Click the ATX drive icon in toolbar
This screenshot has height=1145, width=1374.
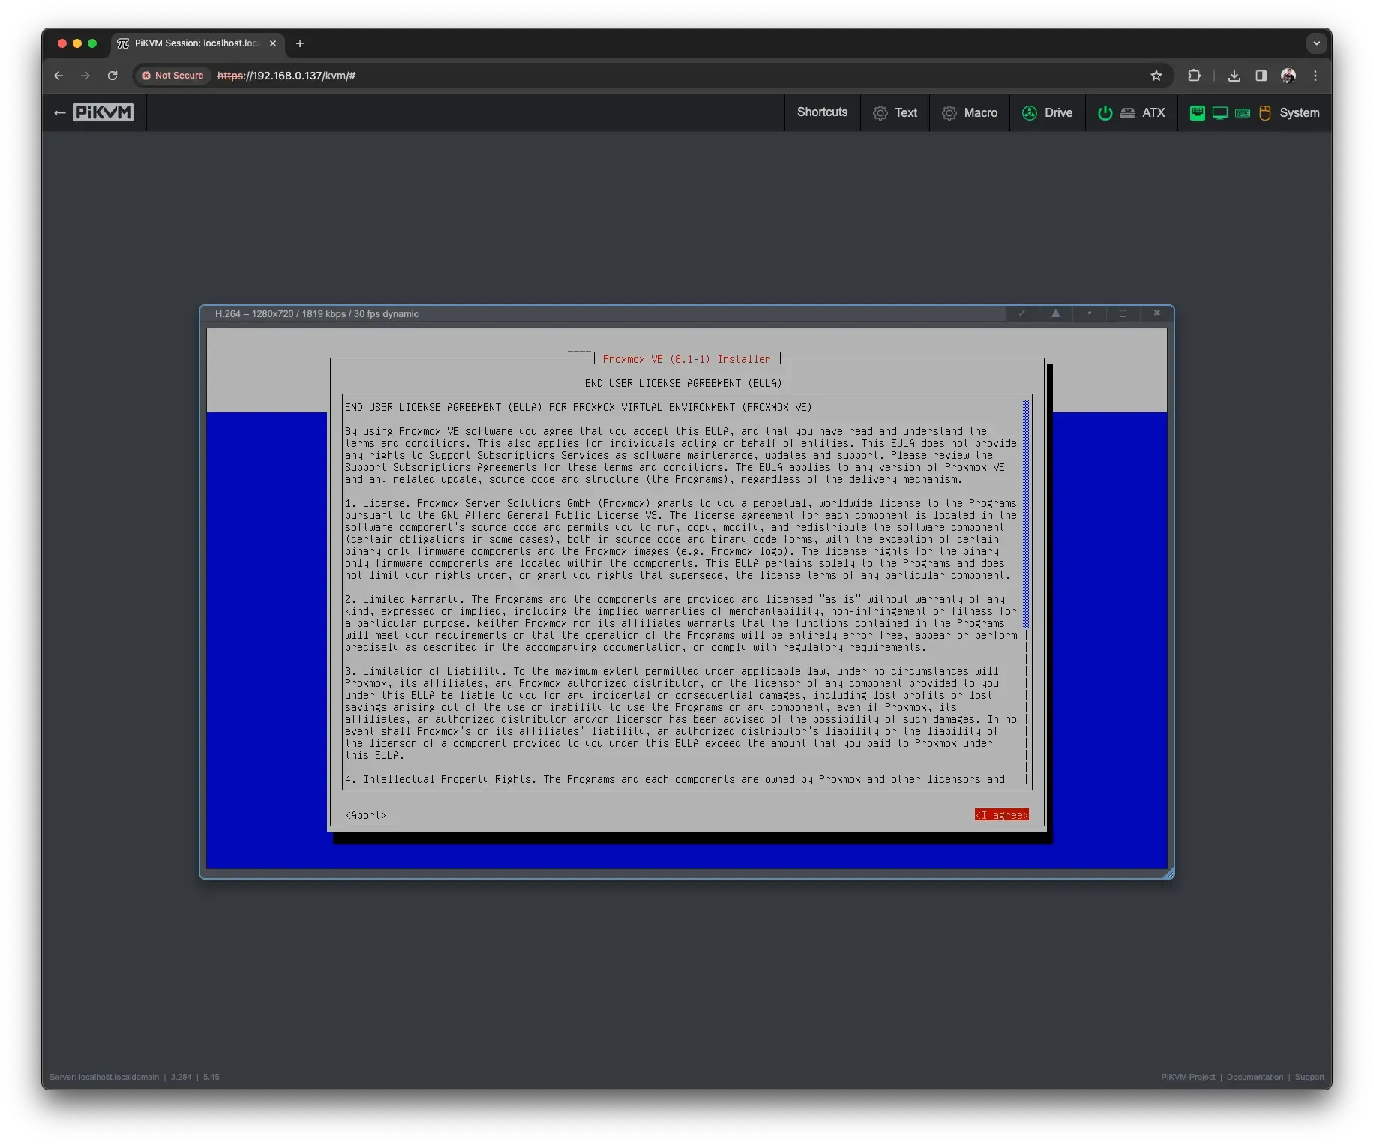pyautogui.click(x=1128, y=112)
